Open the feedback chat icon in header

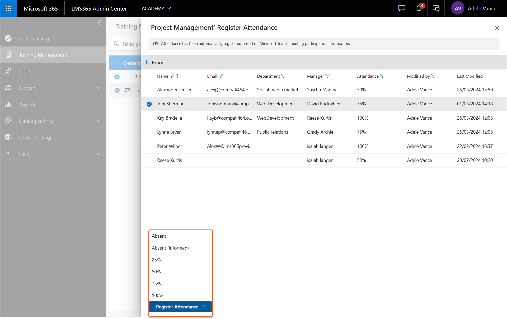[x=402, y=8]
